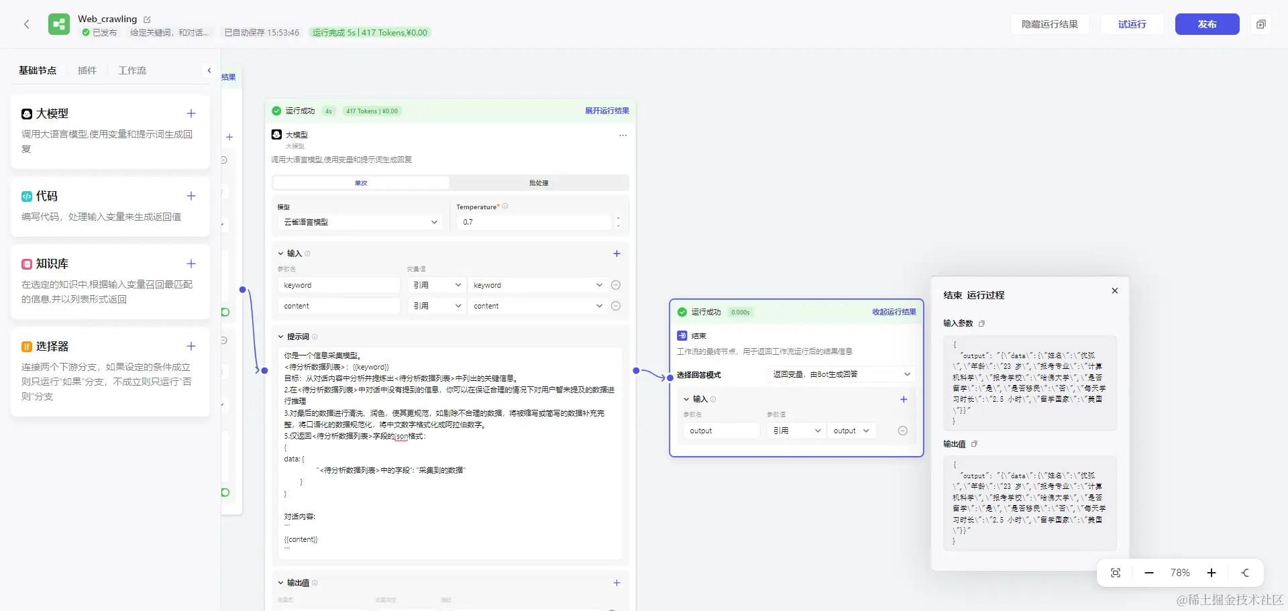Viewport: 1288px width, 611px height.
Task: Go back with the left arrow icon
Action: pyautogui.click(x=27, y=24)
